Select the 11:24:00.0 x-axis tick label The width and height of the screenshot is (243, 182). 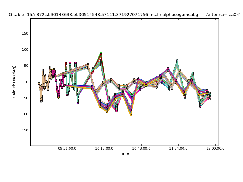(178, 149)
